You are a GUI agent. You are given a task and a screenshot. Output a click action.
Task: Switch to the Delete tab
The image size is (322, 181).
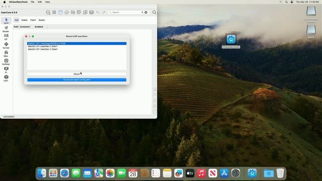click(x=24, y=20)
